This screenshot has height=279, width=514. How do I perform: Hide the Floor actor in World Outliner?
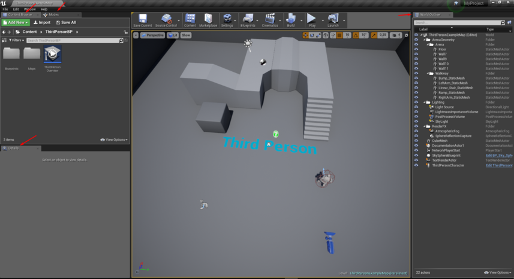coord(416,49)
